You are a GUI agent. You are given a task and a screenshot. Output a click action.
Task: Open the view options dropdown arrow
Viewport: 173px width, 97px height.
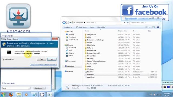coord(149,27)
